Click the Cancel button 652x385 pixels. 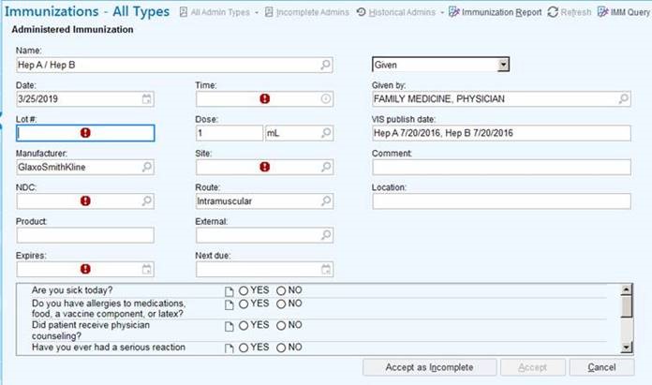pos(601,367)
